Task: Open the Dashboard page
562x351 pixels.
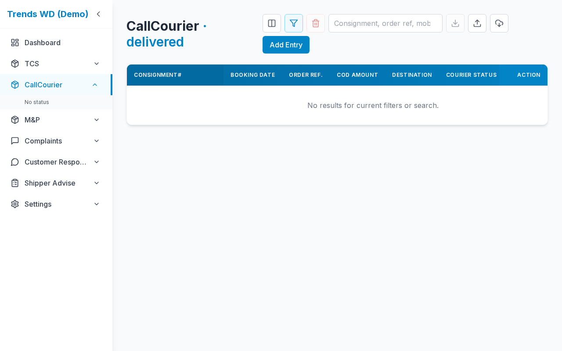Action: pyautogui.click(x=56, y=43)
